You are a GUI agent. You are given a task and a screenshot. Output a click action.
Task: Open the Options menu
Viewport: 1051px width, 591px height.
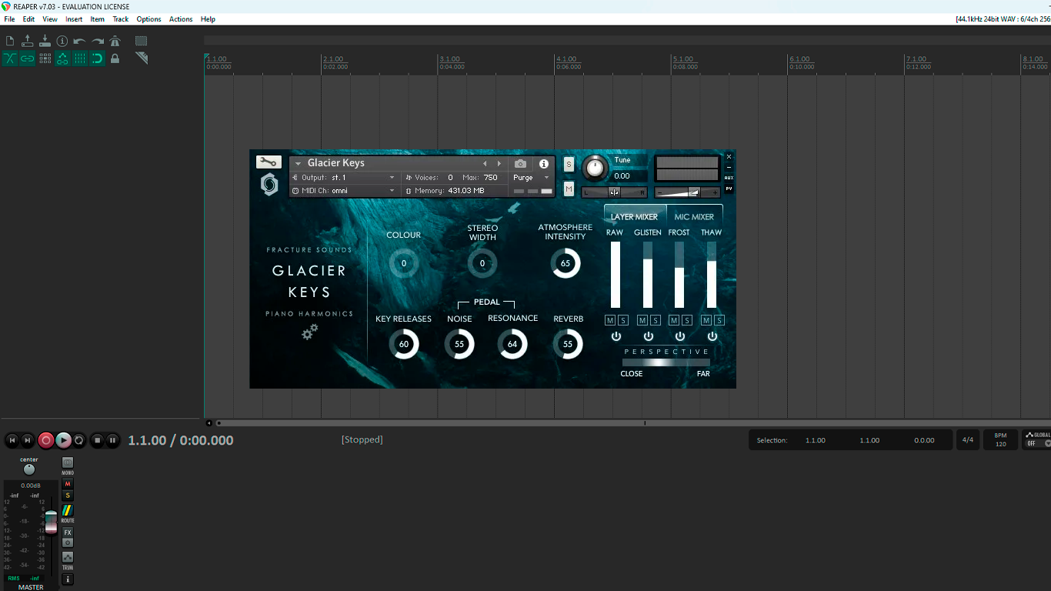coord(148,19)
